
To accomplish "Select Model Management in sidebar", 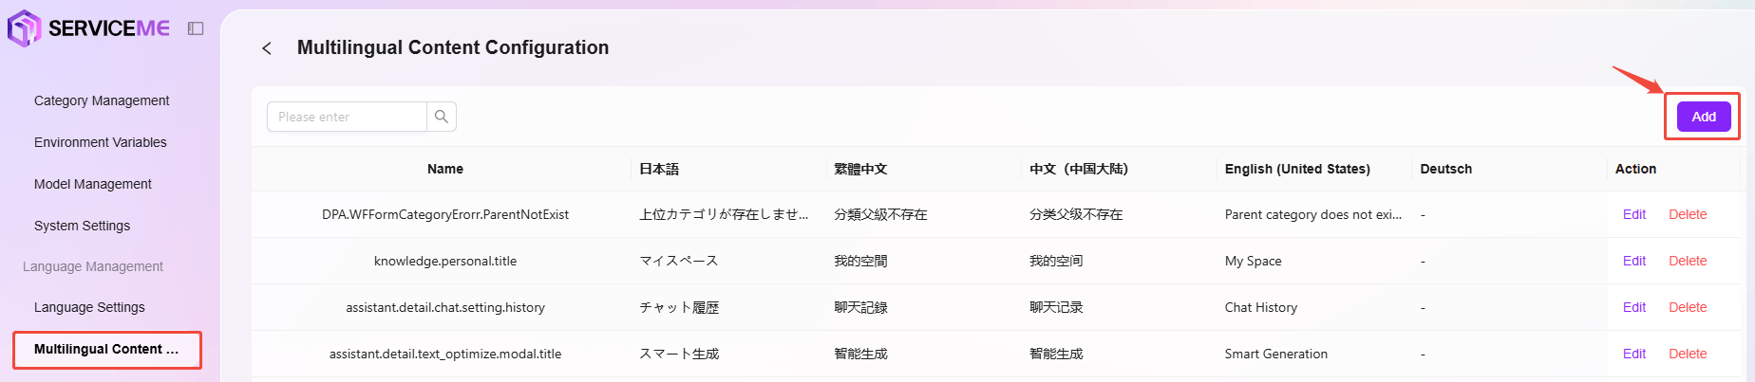I will pos(93,184).
